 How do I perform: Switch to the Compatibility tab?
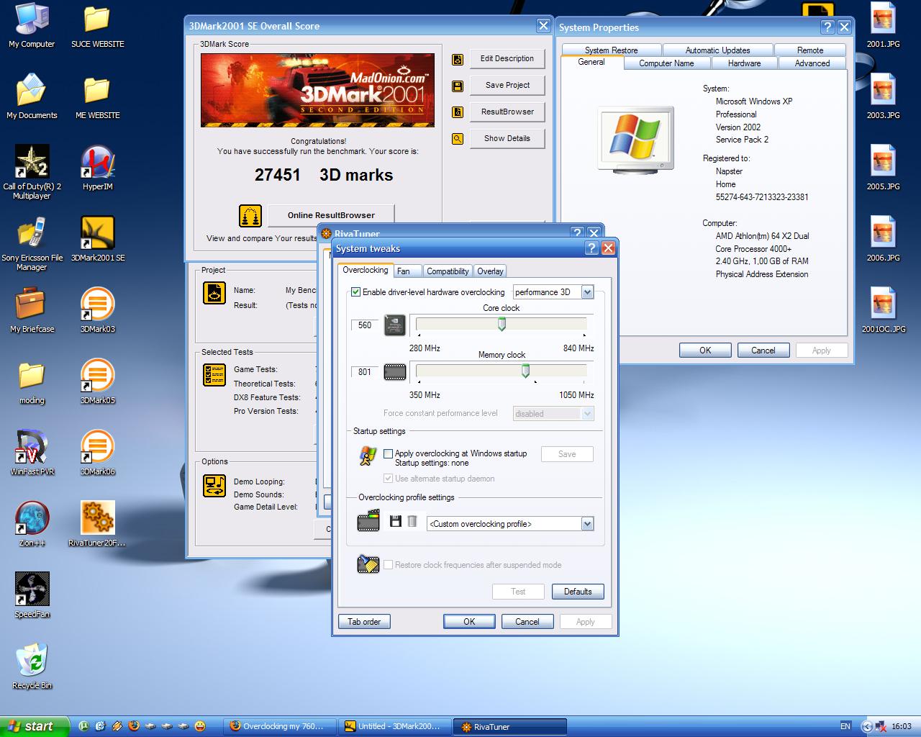(448, 271)
